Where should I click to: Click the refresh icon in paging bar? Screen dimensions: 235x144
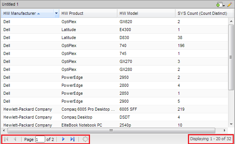tap(85, 139)
